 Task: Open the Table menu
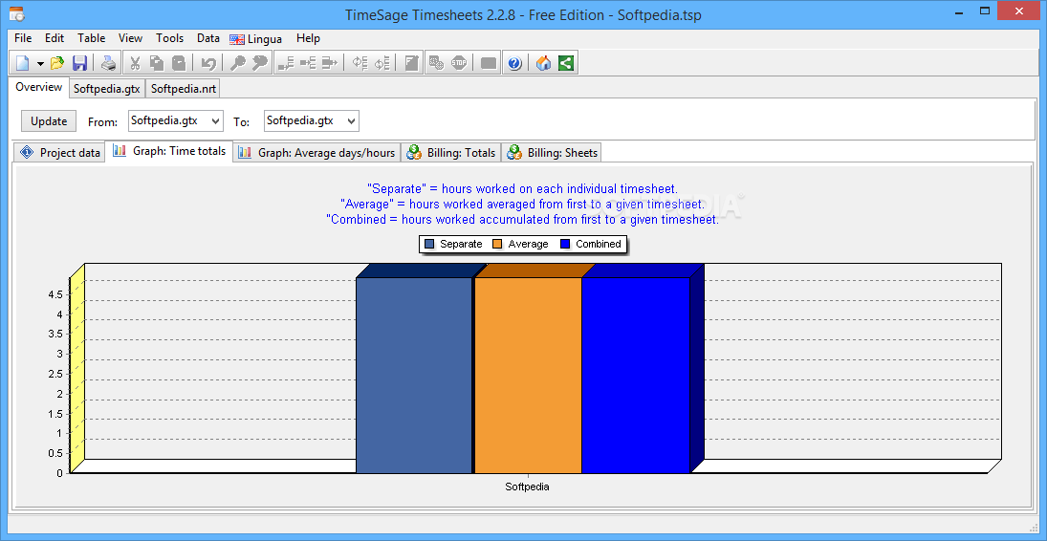[x=92, y=38]
